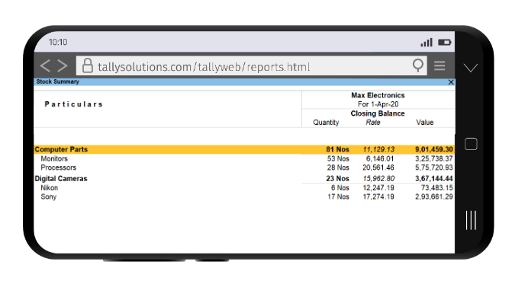Click the Nikon value 73,483.15
The height and width of the screenshot is (303, 512).
tap(437, 188)
